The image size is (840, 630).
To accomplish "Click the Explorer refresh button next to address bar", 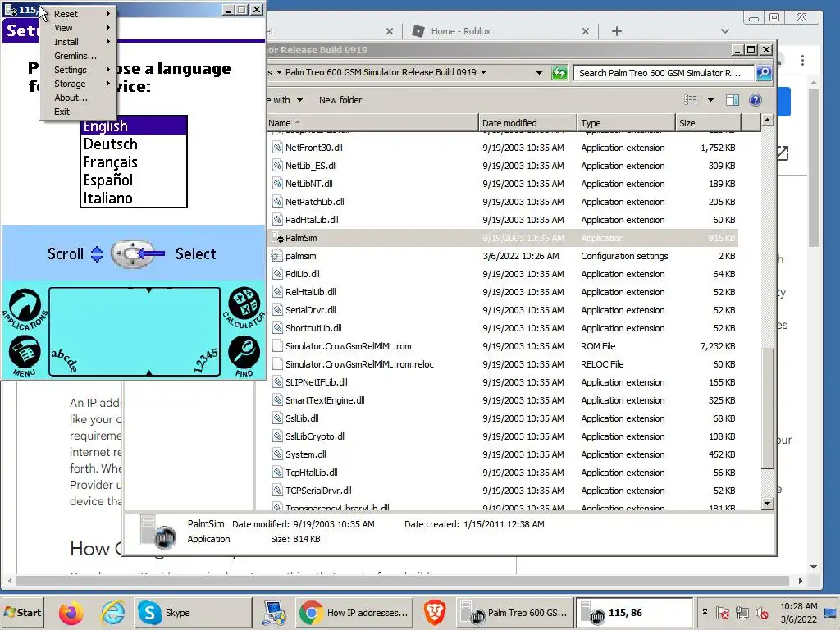I will [559, 73].
